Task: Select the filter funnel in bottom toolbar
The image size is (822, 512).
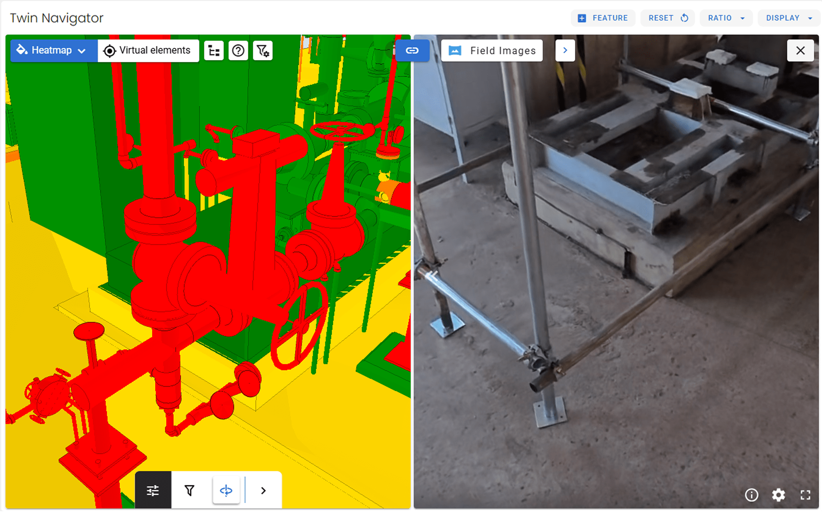Action: click(190, 491)
